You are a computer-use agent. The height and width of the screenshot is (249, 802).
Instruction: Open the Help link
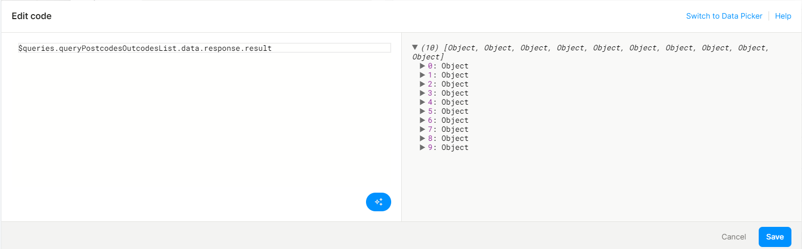click(x=783, y=16)
